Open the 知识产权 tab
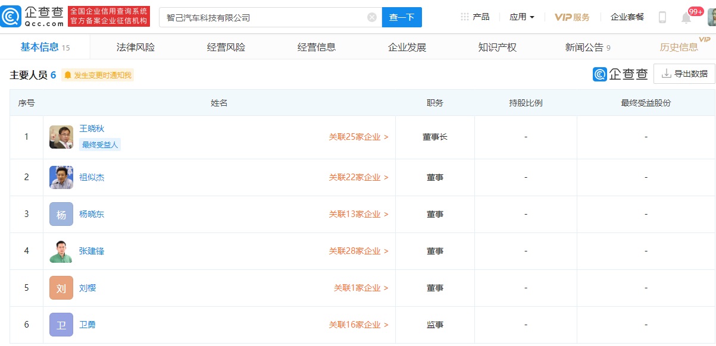Image resolution: width=716 pixels, height=346 pixels. click(498, 47)
